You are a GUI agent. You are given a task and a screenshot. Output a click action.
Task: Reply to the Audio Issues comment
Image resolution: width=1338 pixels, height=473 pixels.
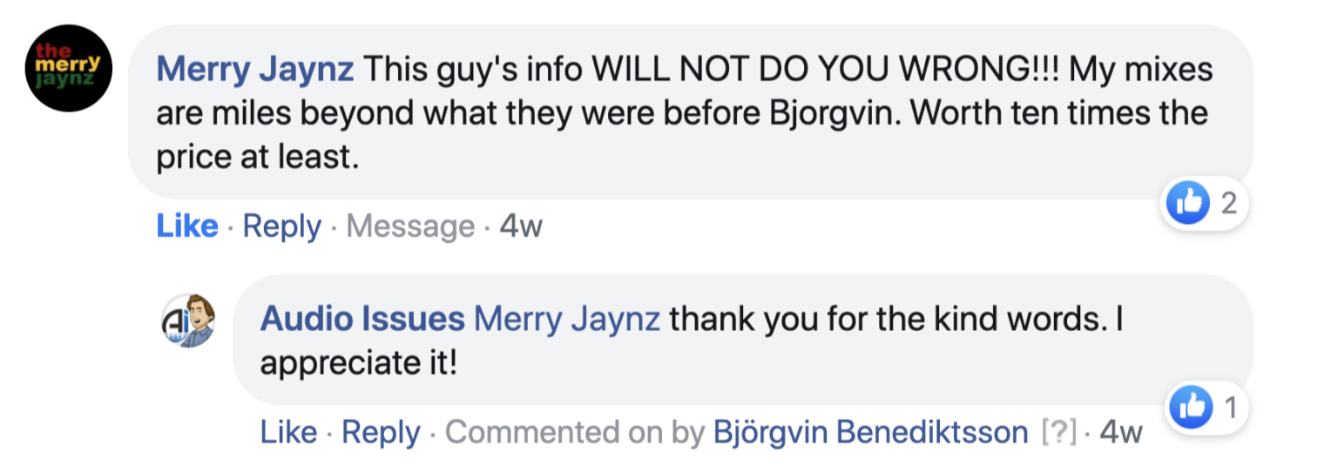[381, 432]
